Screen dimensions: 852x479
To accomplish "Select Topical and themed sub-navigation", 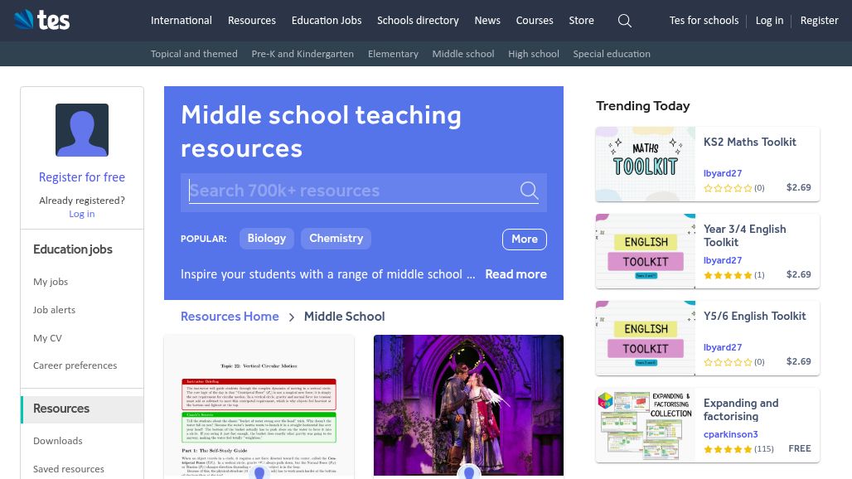I will coord(194,54).
